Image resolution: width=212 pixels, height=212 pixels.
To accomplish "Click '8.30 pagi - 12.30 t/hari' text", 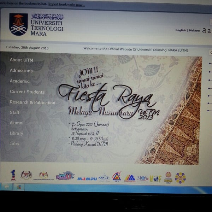I will point(90,139).
